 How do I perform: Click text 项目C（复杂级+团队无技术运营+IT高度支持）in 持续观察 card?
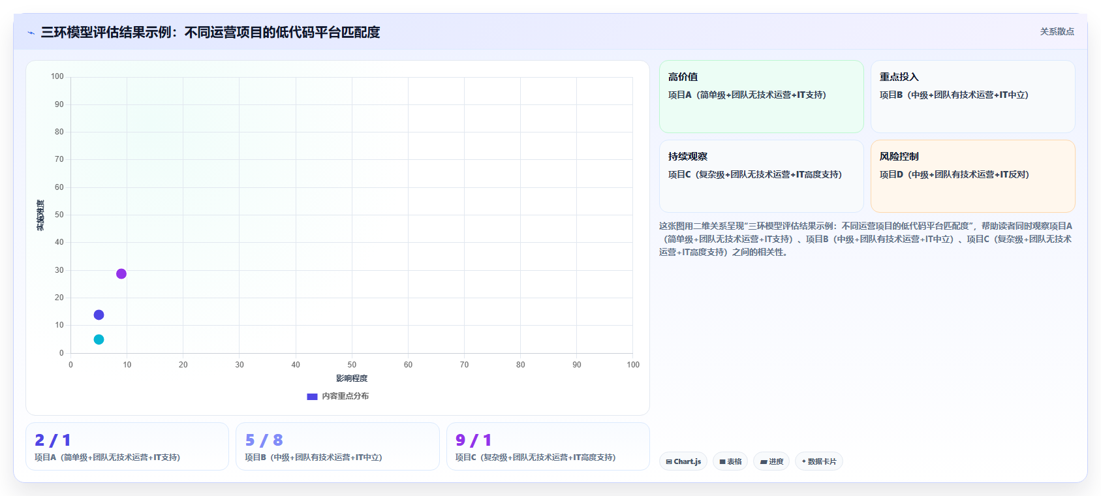pos(755,174)
